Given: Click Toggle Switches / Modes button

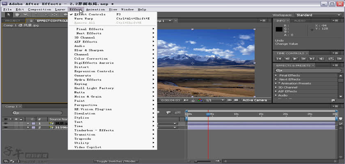Looking at the screenshot, I should point(116,162).
